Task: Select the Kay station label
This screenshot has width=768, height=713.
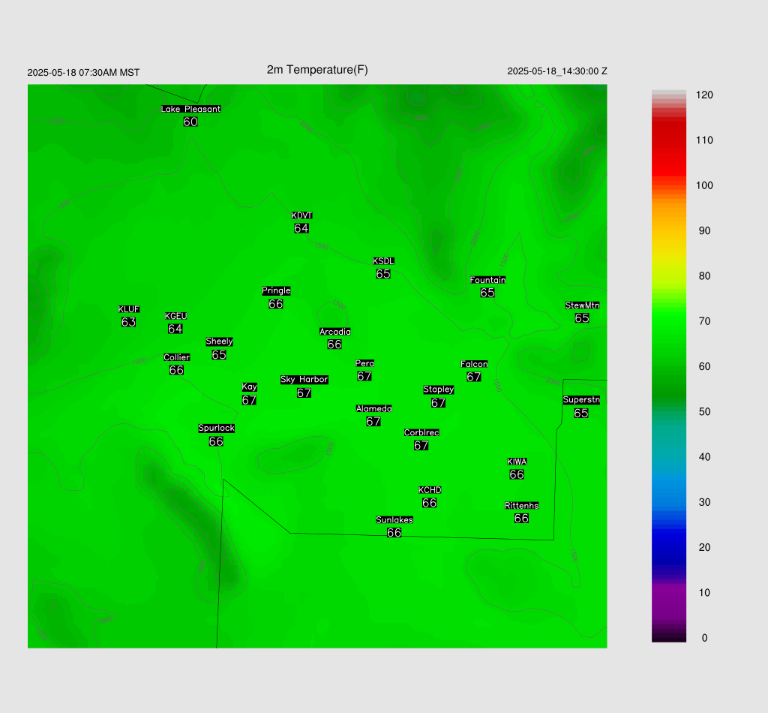Action: (x=249, y=387)
